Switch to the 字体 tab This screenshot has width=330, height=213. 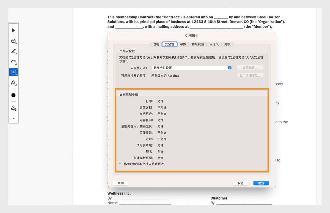click(183, 44)
